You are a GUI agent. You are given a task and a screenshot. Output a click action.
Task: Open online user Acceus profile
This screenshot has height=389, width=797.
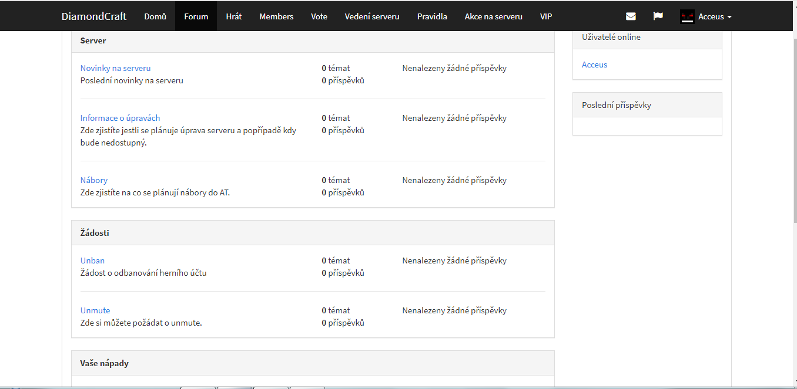click(594, 65)
